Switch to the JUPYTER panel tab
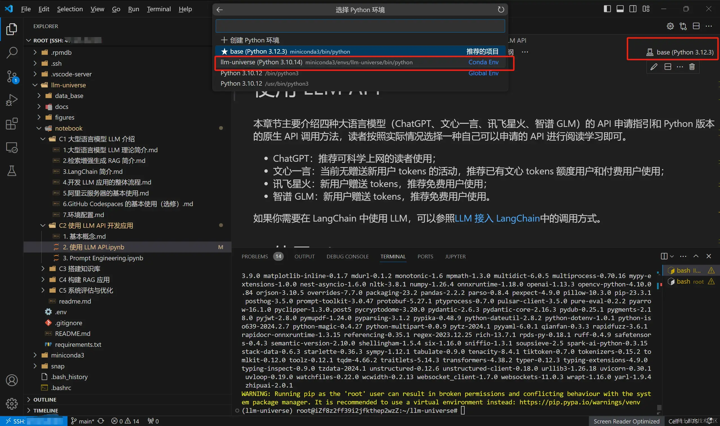 coord(455,256)
